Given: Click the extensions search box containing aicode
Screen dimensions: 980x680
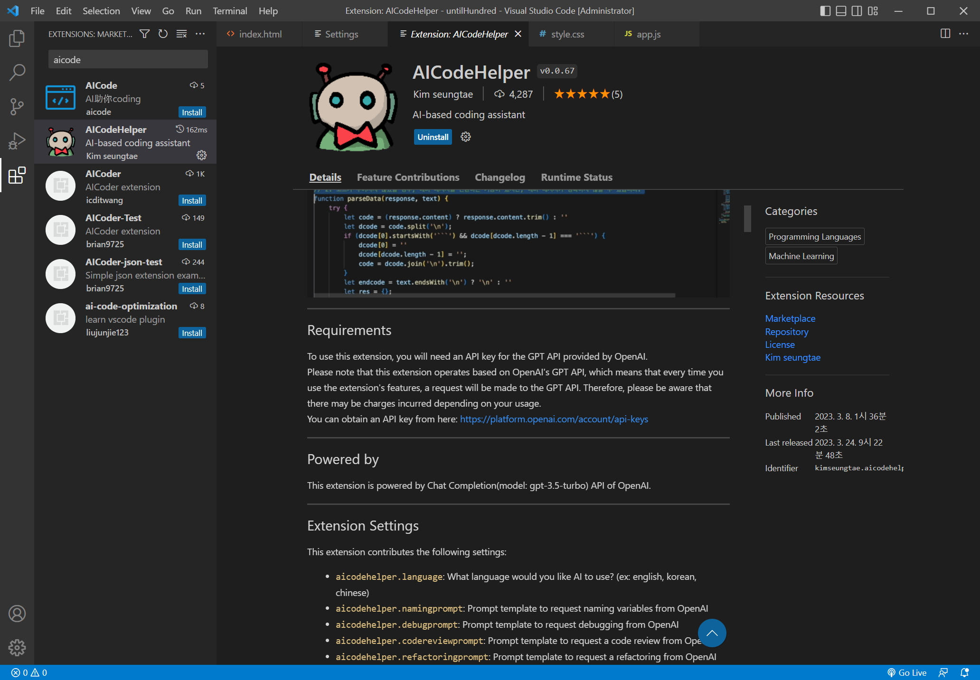Looking at the screenshot, I should (x=128, y=60).
